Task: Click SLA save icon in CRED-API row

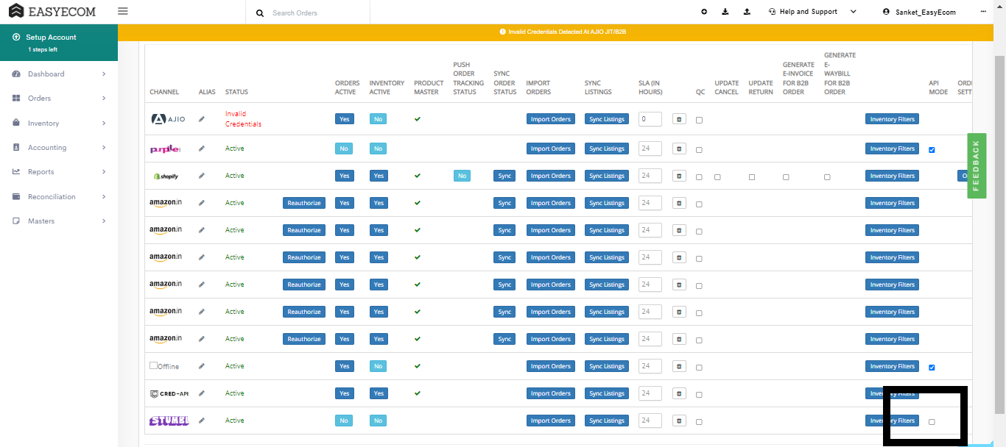Action: pyautogui.click(x=679, y=393)
